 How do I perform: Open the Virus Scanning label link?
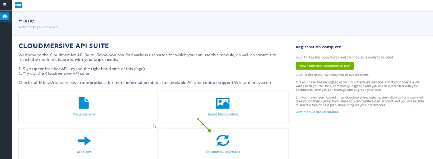pyautogui.click(x=84, y=114)
